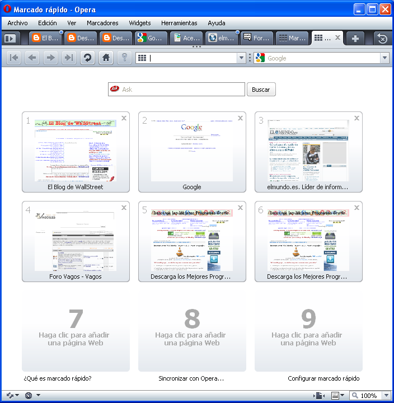Click the Buscar button

pos(261,90)
